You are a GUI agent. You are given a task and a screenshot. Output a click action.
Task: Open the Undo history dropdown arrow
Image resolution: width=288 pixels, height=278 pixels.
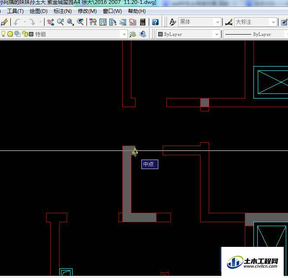point(25,22)
